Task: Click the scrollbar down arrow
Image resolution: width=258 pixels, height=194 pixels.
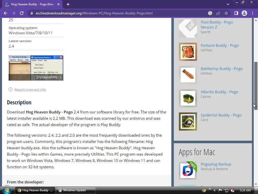Action: point(256,184)
